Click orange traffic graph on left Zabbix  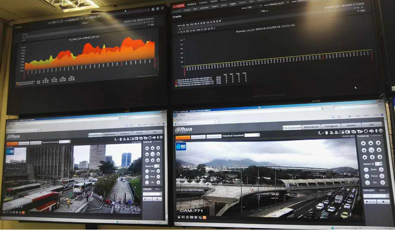89,55
